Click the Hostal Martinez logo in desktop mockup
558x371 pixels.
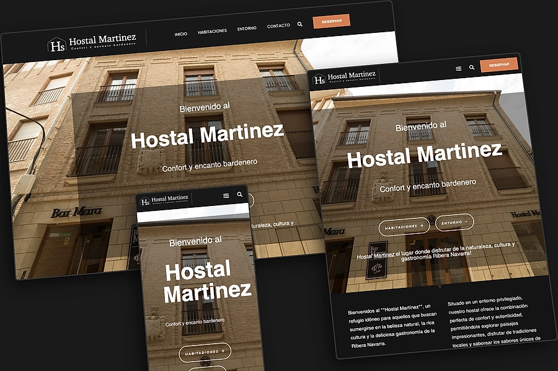pos(92,42)
